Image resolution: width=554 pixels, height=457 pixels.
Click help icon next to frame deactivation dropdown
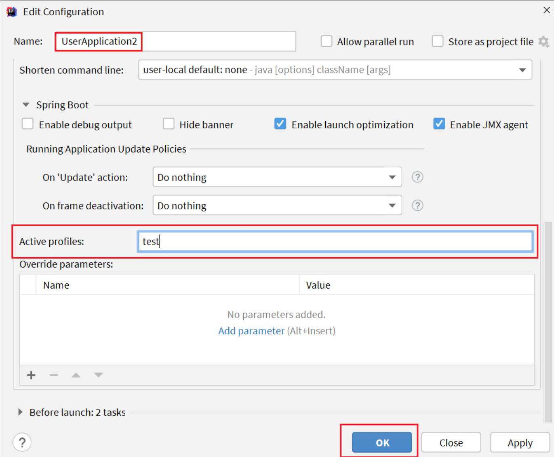(x=417, y=205)
